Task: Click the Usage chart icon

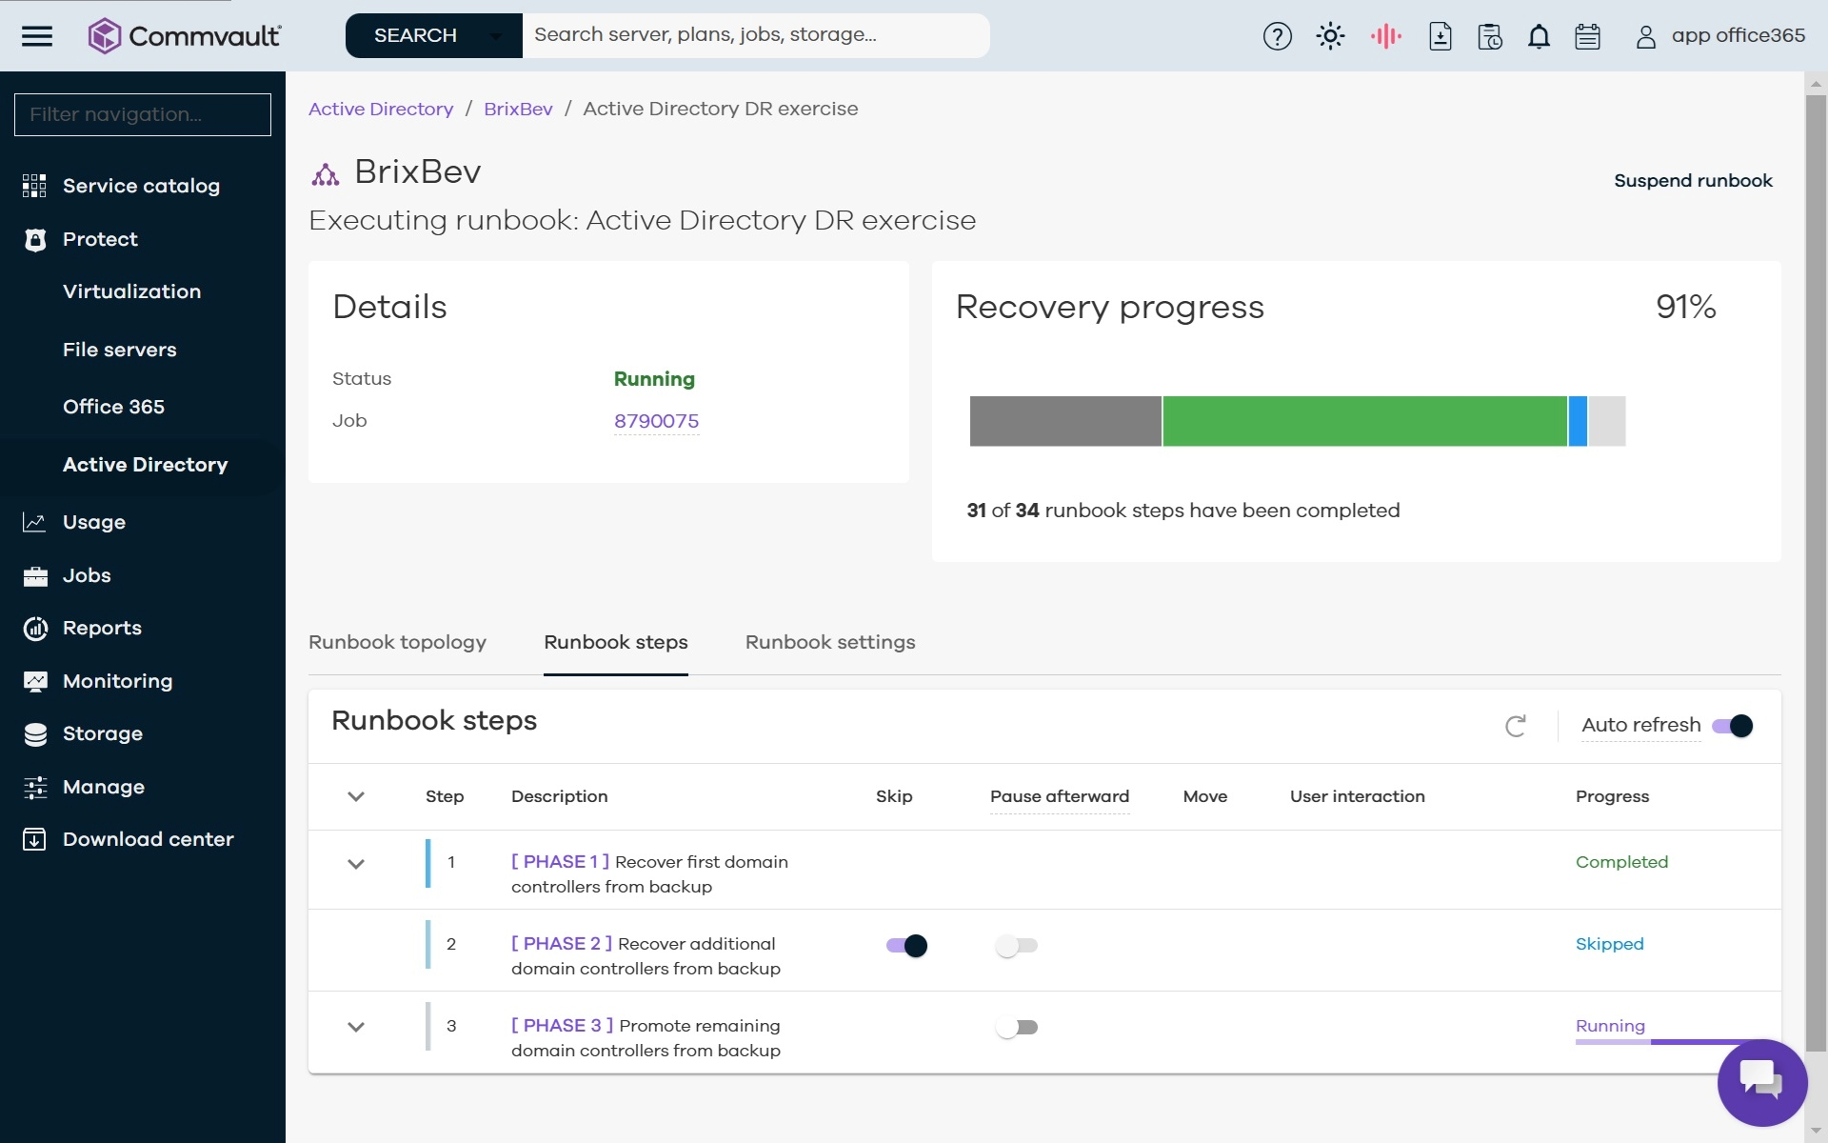Action: click(x=34, y=522)
